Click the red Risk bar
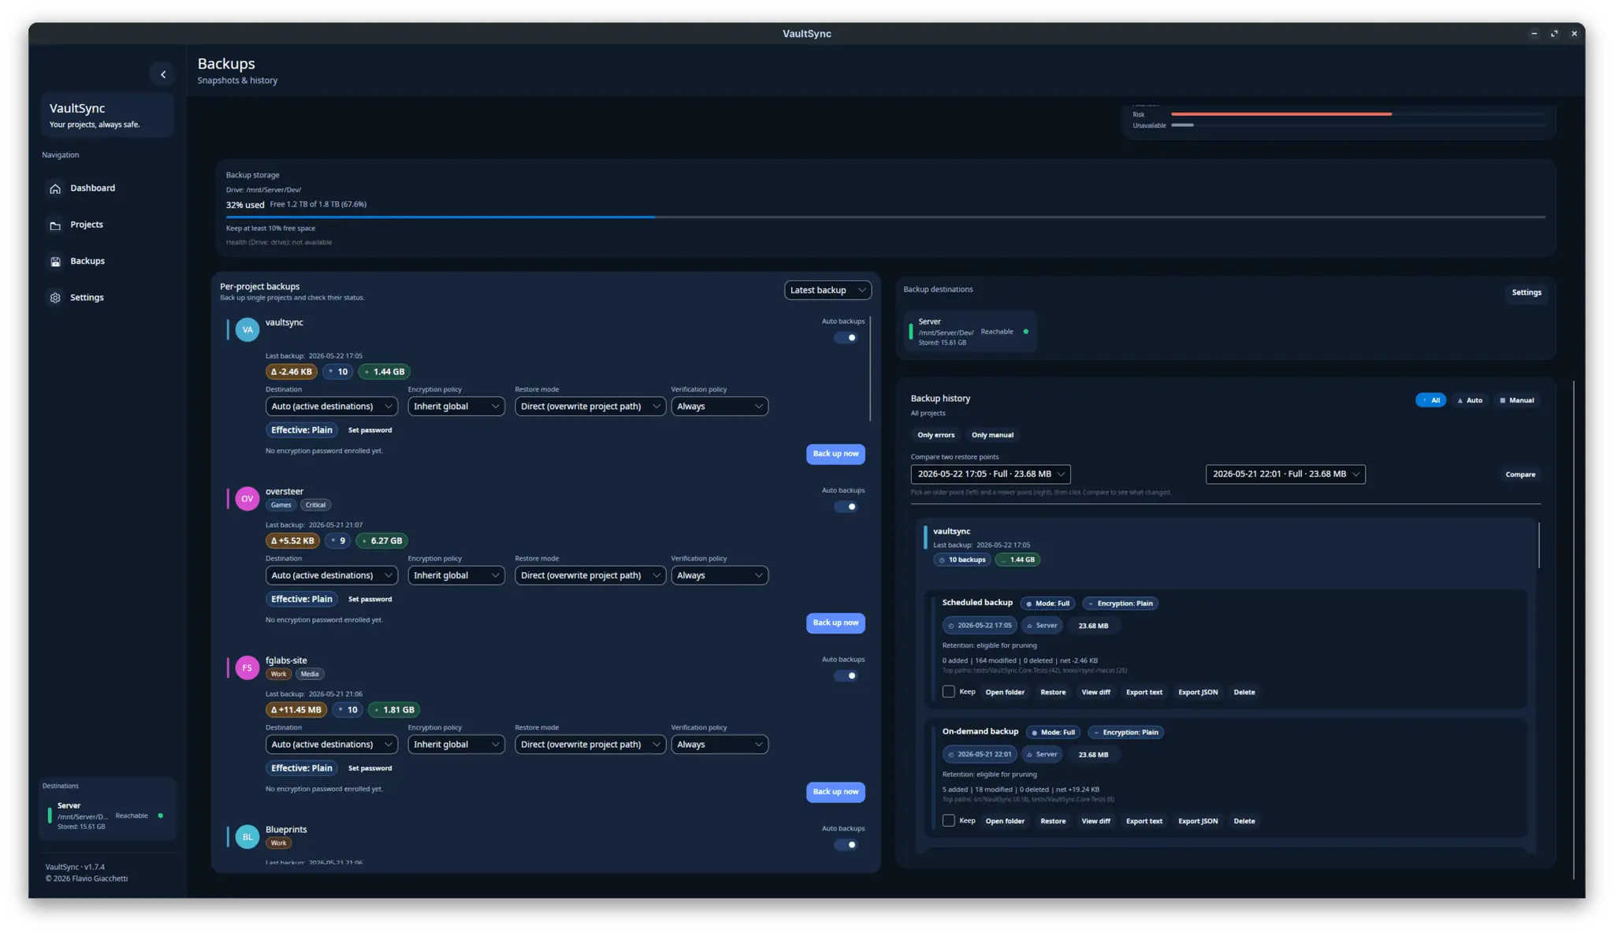 (x=1281, y=114)
